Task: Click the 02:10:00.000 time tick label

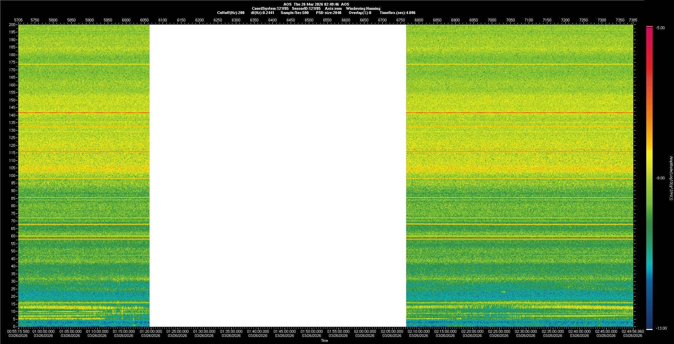Action: click(x=418, y=331)
